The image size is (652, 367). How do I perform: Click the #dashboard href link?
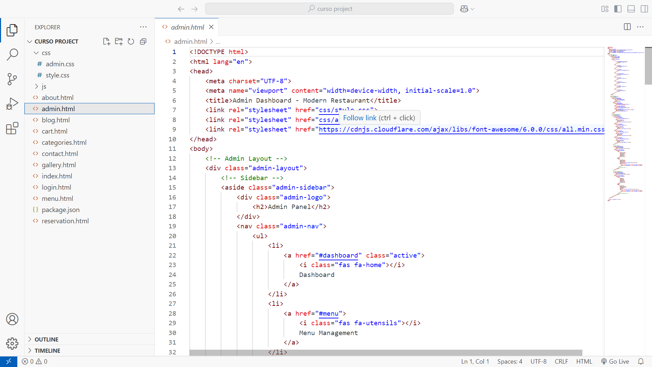point(338,256)
